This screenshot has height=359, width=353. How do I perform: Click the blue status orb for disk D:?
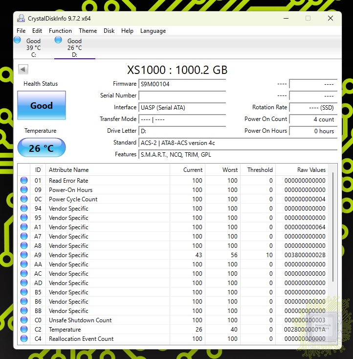tap(58, 40)
